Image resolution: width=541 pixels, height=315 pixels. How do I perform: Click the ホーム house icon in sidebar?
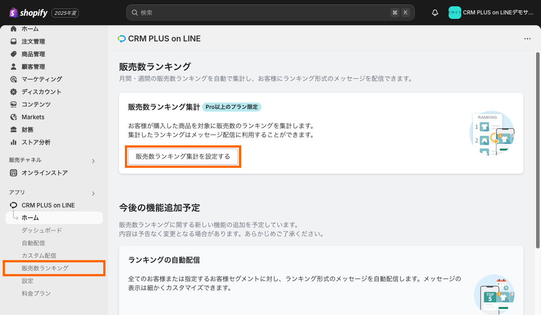click(14, 29)
